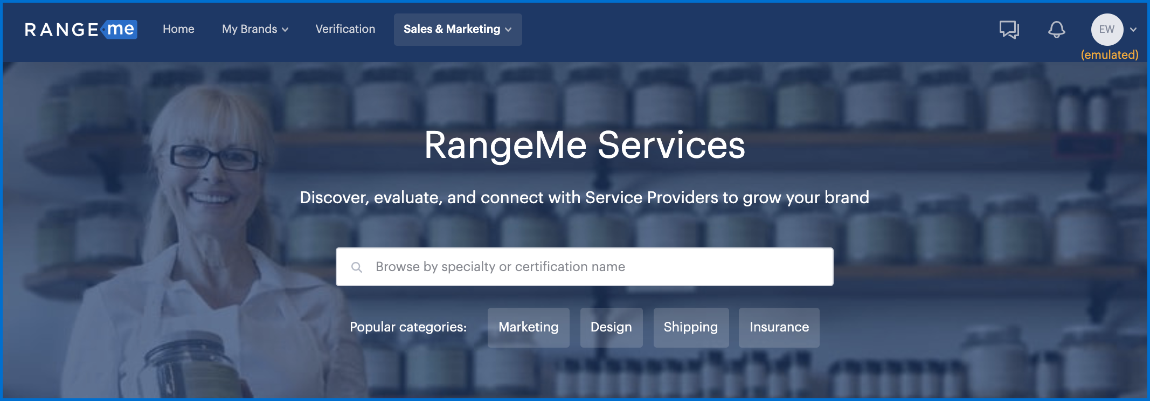This screenshot has width=1150, height=401.
Task: Open the notifications bell
Action: pos(1056,30)
